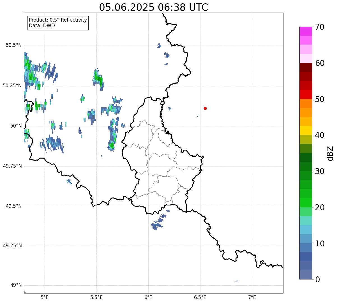Viewport: 337px width, 303px height.
Task: Click the 5.5°E longitude label
Action: click(x=96, y=297)
